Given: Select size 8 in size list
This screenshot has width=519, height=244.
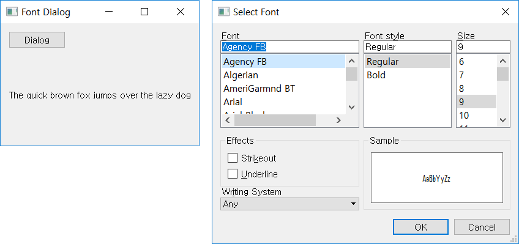Looking at the screenshot, I should coord(477,89).
